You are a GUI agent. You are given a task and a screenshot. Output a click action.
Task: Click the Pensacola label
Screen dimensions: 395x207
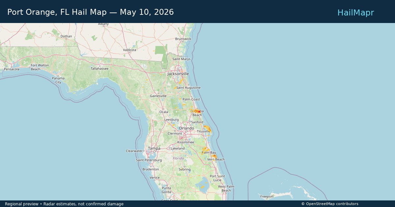[12, 69]
